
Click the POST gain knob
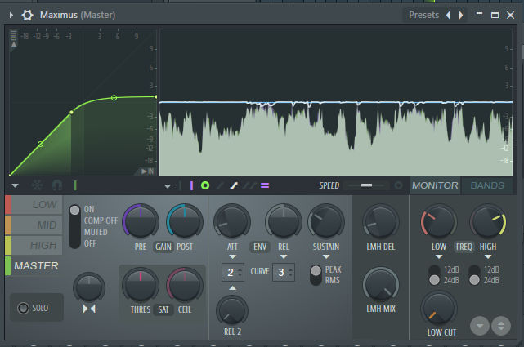click(x=185, y=222)
